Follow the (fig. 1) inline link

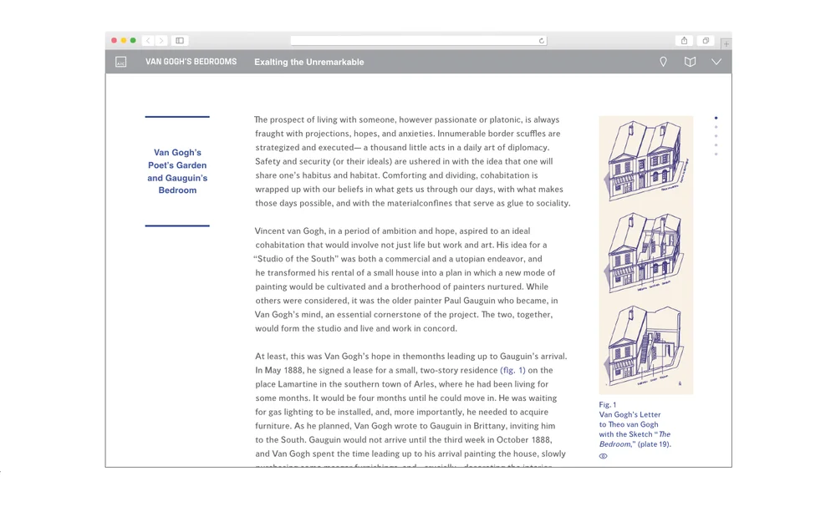click(512, 370)
